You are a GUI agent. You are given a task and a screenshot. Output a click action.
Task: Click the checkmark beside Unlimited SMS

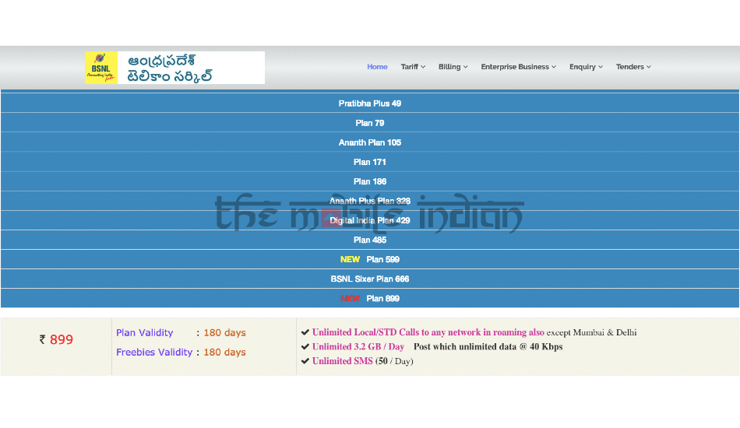pyautogui.click(x=305, y=361)
